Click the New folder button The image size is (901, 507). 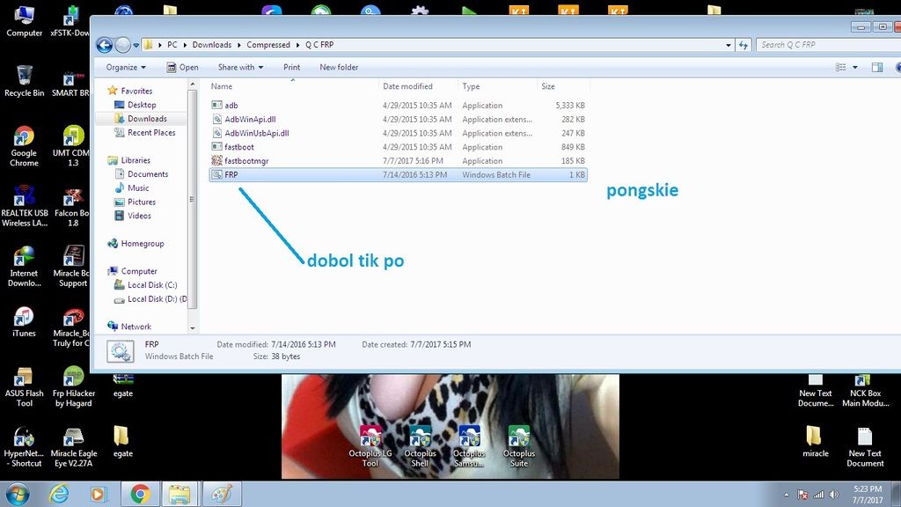point(339,67)
